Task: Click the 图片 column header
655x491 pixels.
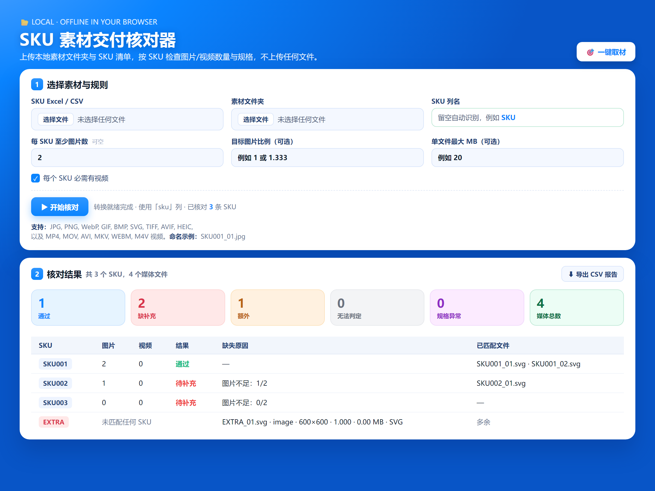Action: (x=108, y=346)
